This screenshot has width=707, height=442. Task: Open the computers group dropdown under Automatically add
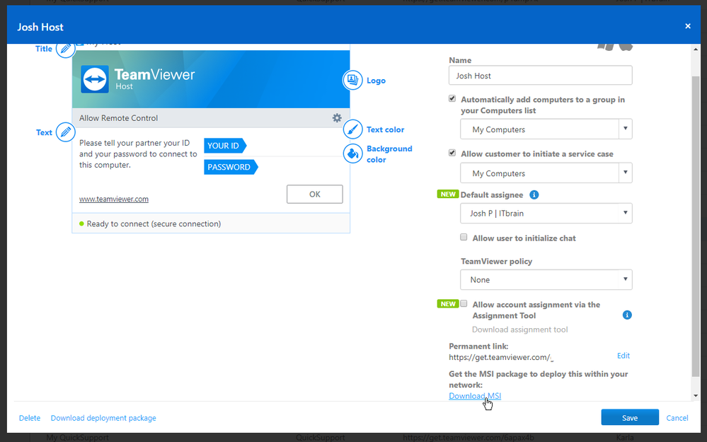tap(546, 129)
